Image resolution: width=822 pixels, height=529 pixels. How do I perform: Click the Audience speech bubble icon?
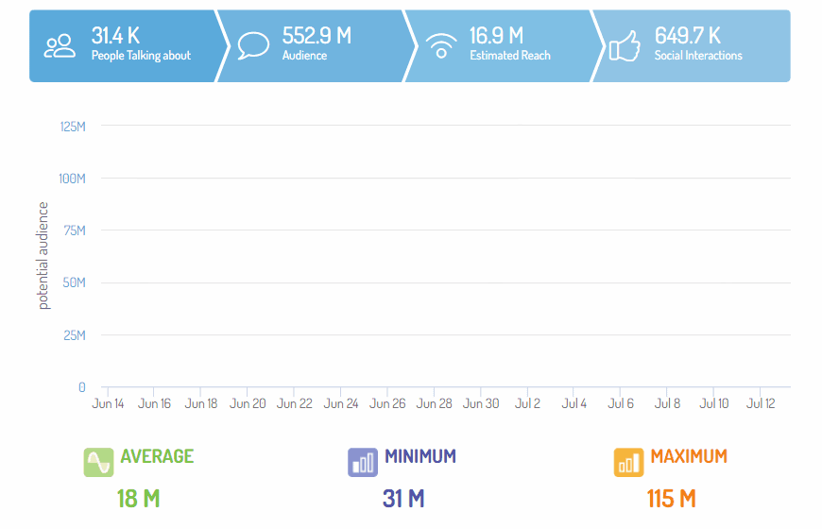(253, 45)
